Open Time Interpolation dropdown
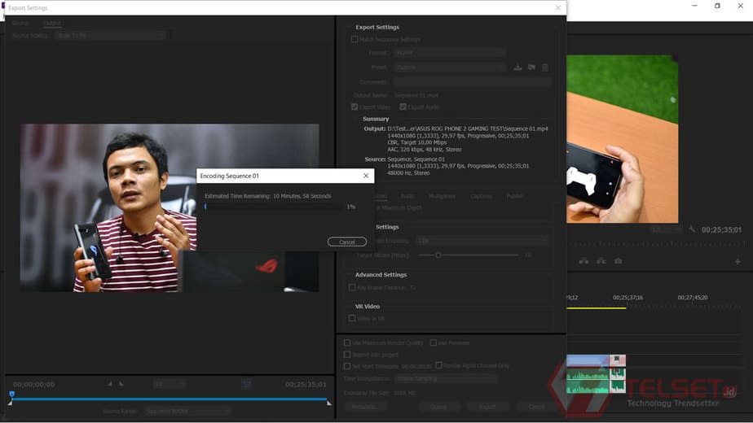The height and width of the screenshot is (423, 753). coord(446,378)
